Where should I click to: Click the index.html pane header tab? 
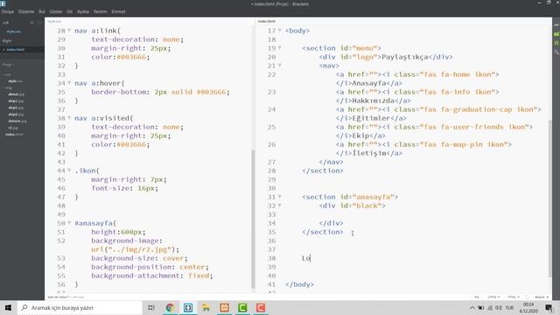[x=266, y=21]
